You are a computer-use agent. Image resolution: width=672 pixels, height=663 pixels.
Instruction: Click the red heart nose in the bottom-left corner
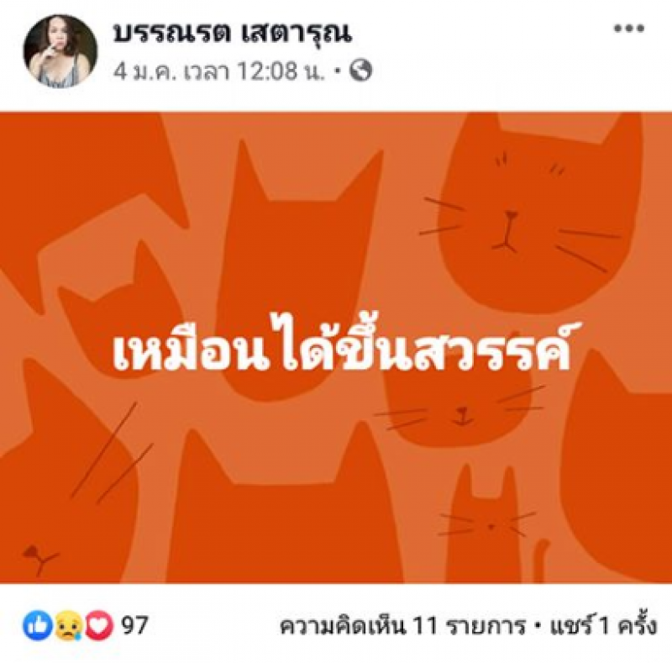click(31, 552)
